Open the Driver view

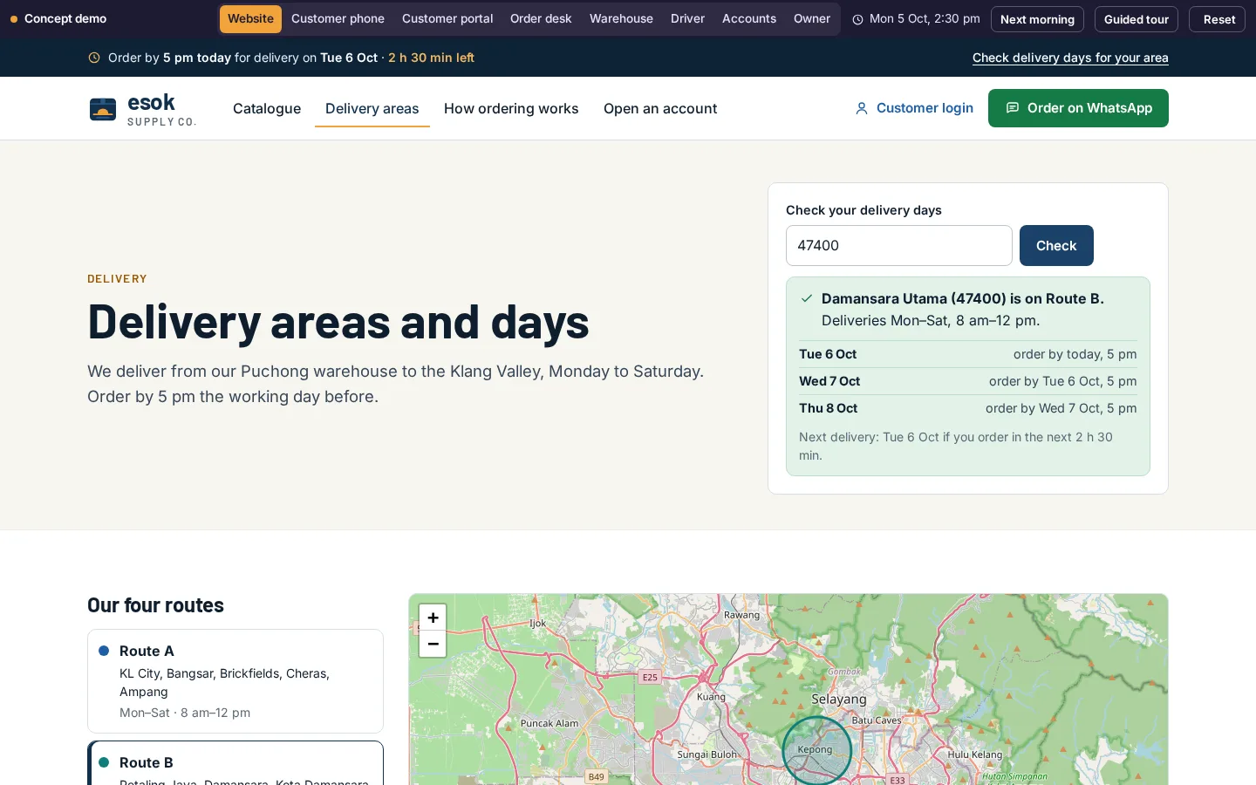(687, 19)
